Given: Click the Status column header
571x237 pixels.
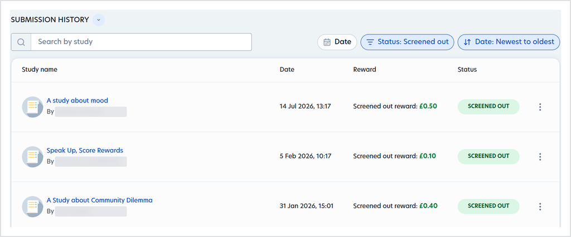Looking at the screenshot, I should tap(467, 70).
